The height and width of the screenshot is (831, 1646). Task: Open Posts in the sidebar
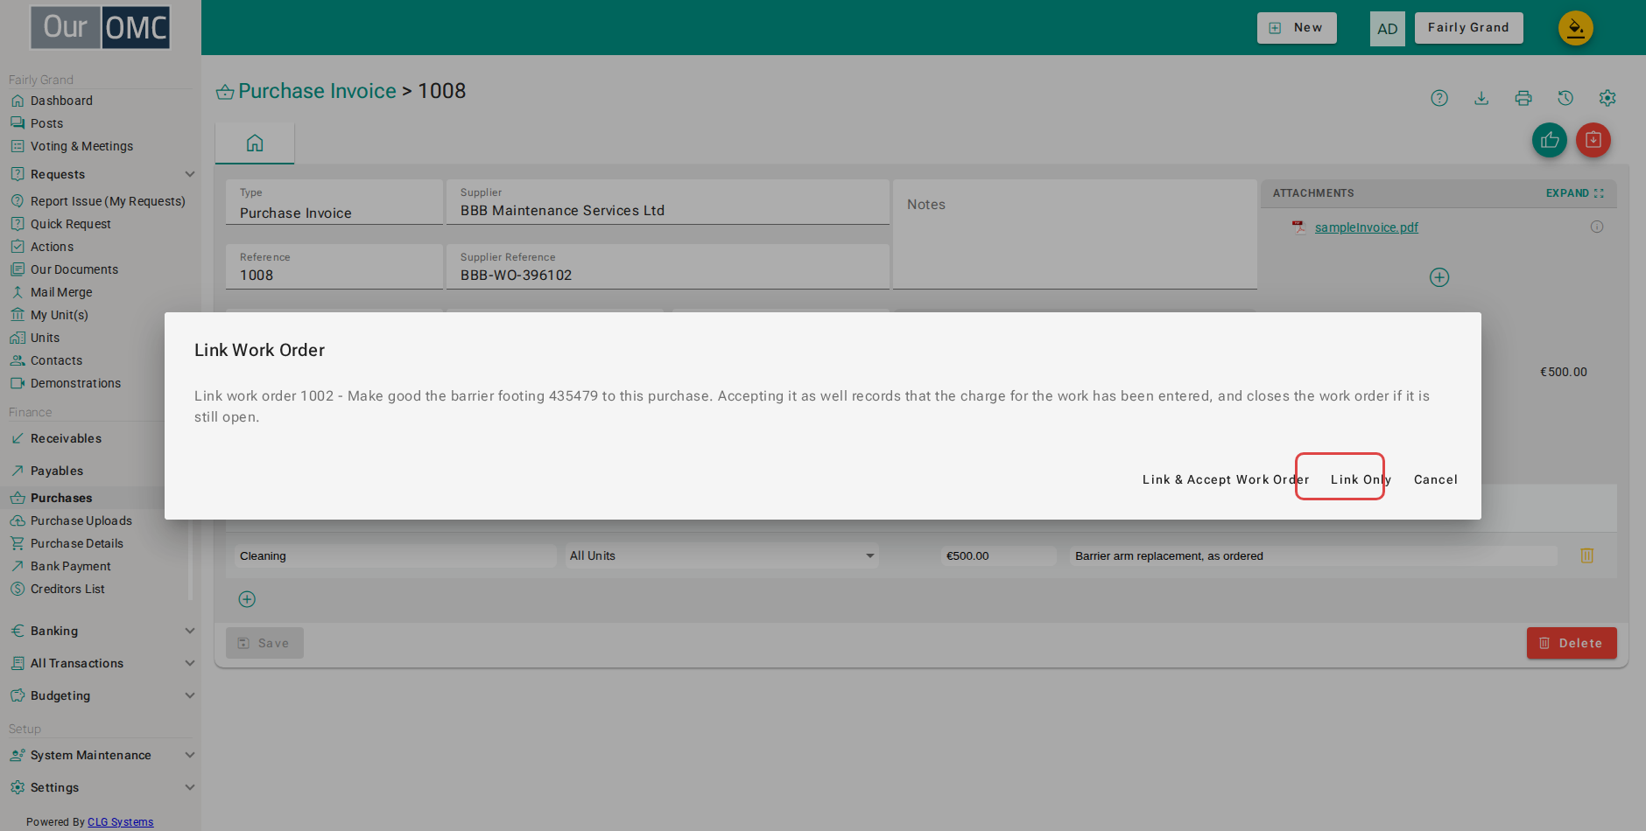click(x=47, y=123)
